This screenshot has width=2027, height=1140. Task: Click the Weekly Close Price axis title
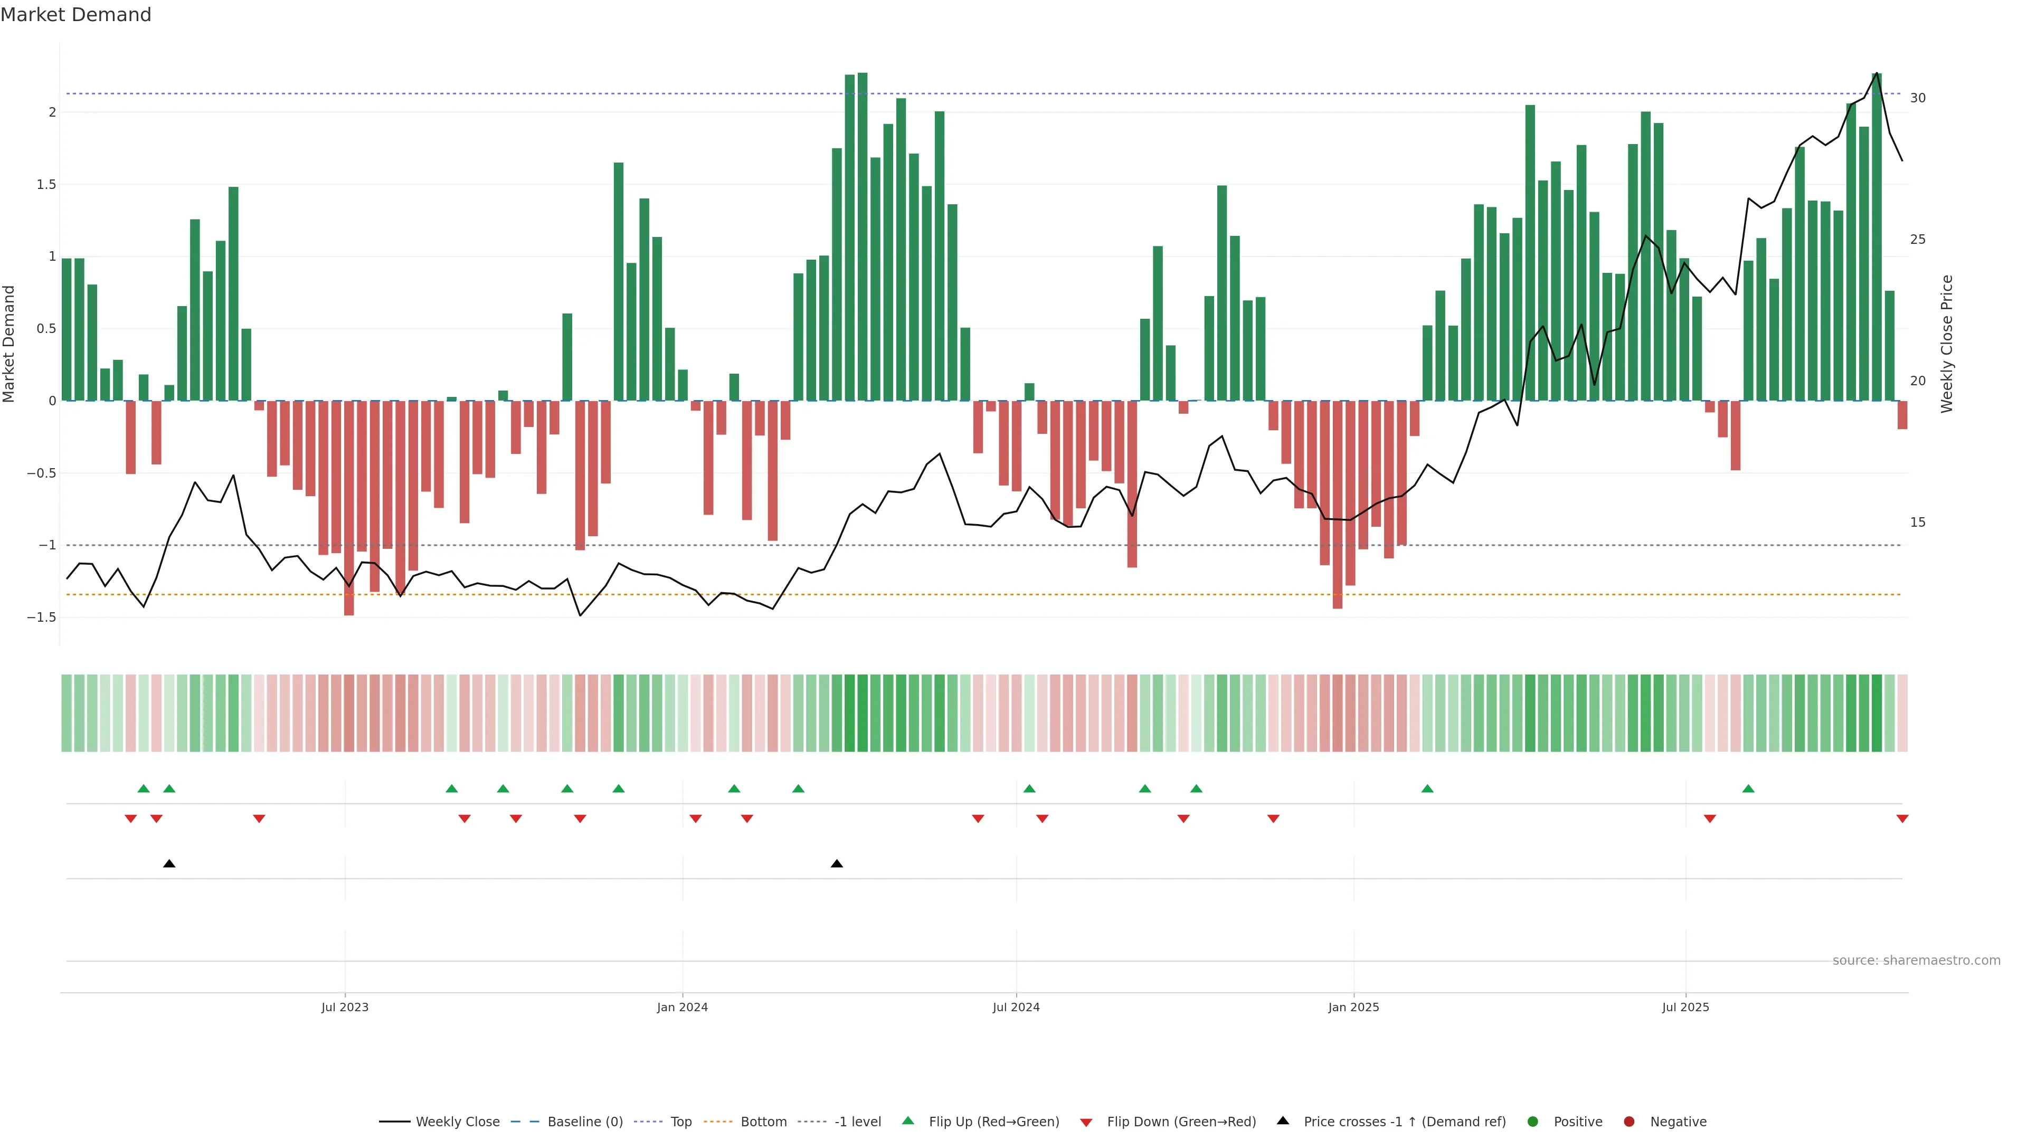coord(1947,344)
